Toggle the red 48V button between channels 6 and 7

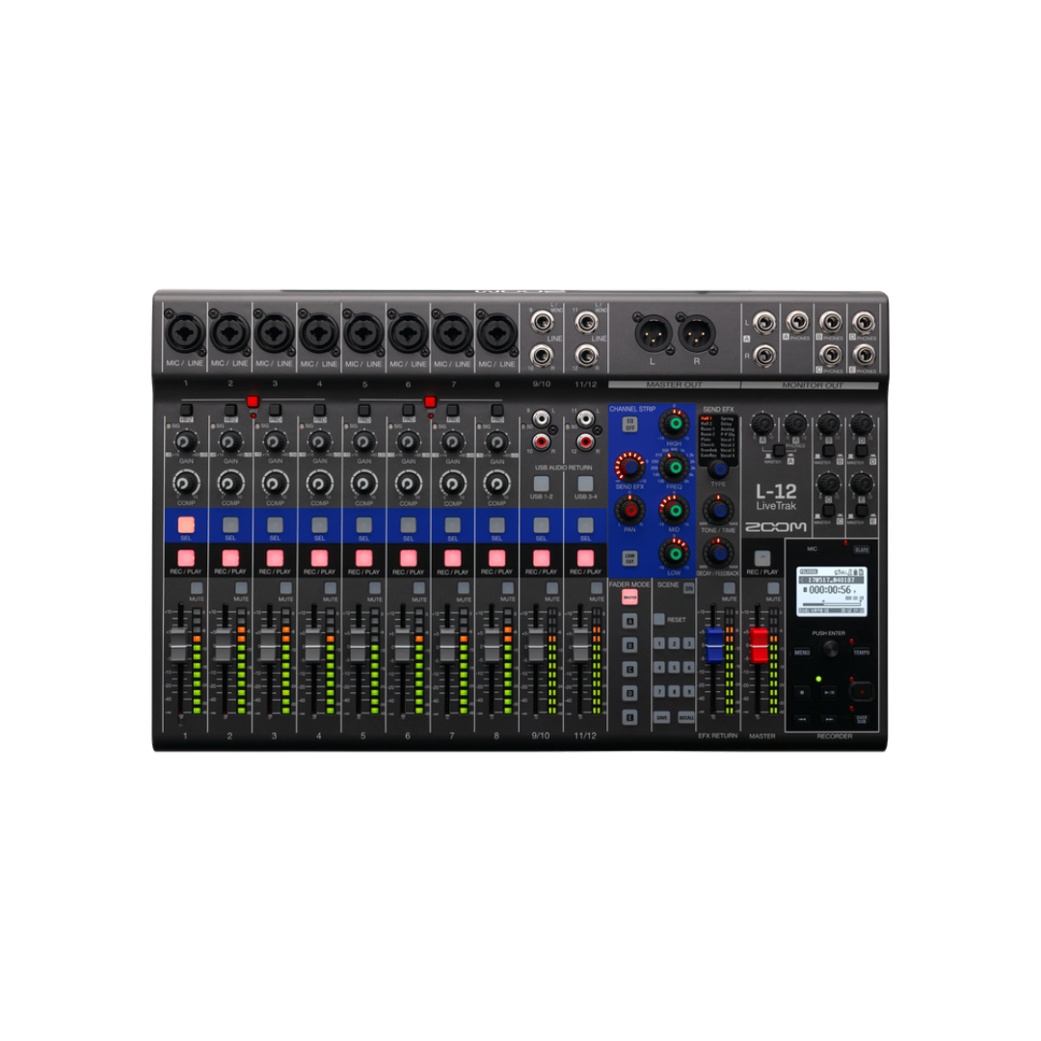tap(430, 402)
